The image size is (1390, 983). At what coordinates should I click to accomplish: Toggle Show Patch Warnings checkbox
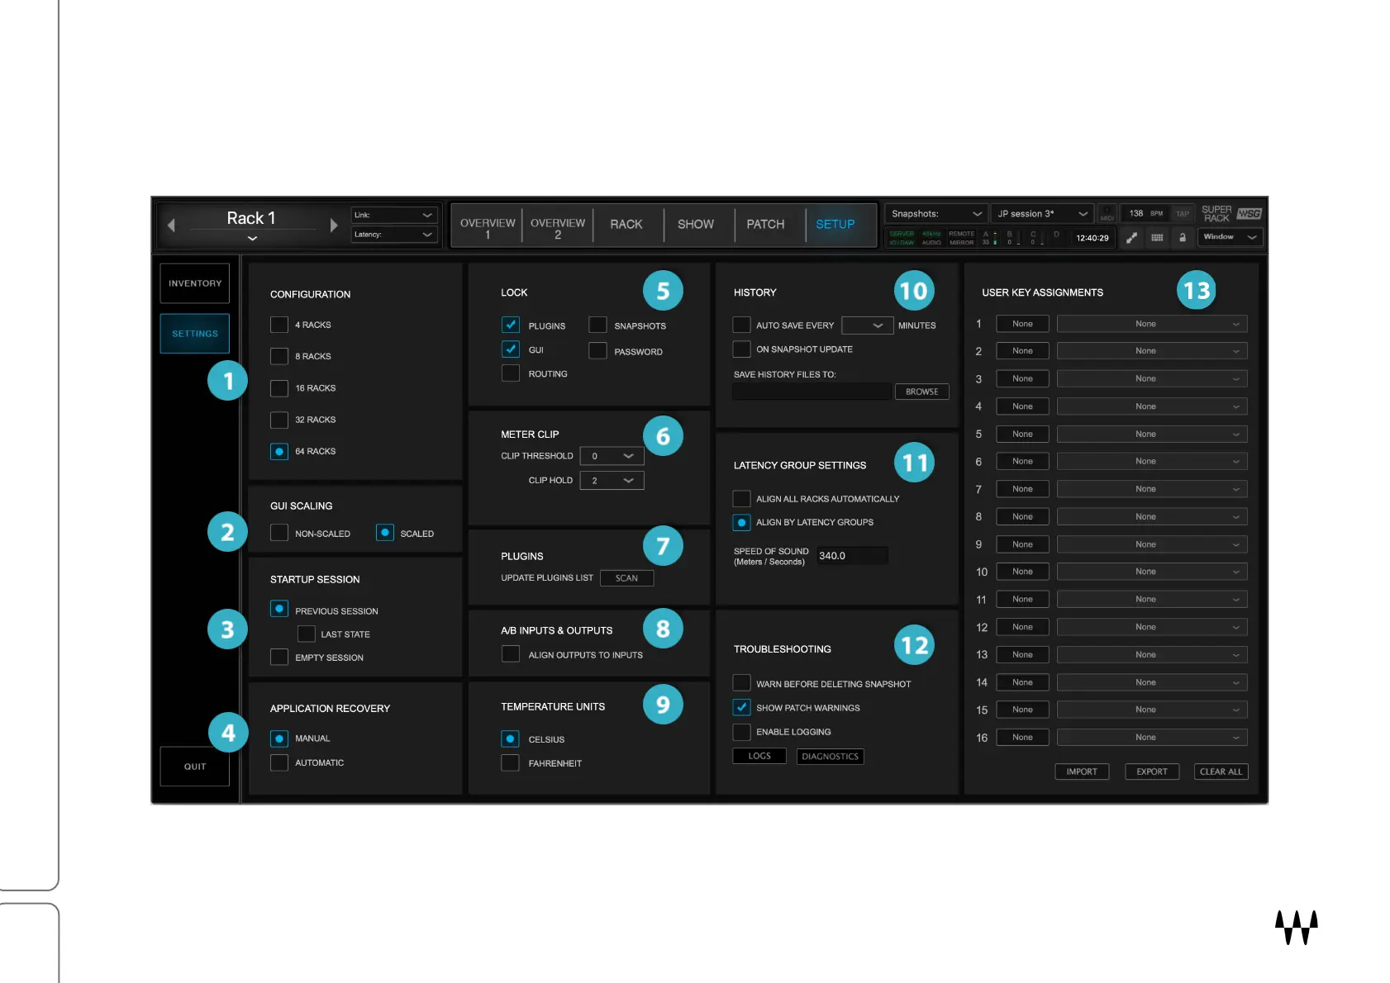pos(742,707)
